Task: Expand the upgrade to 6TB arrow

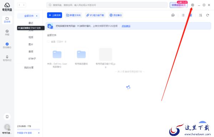Action: coord(39,133)
